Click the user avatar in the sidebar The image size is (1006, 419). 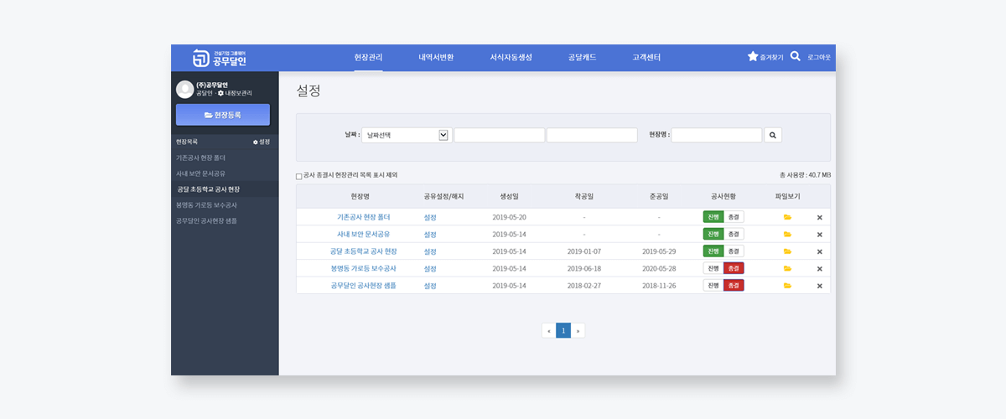pyautogui.click(x=184, y=89)
